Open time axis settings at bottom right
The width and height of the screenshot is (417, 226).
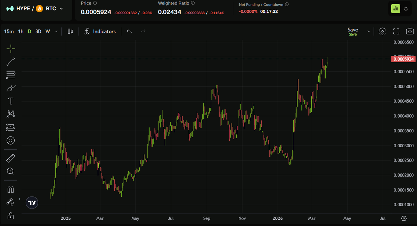click(403, 218)
